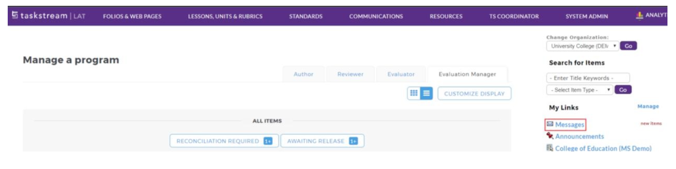Click the College of Education building icon
The height and width of the screenshot is (169, 676).
pos(550,148)
